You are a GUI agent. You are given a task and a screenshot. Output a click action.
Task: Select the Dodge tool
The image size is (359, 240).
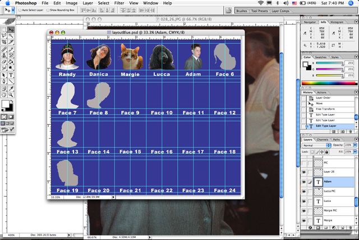(11, 68)
